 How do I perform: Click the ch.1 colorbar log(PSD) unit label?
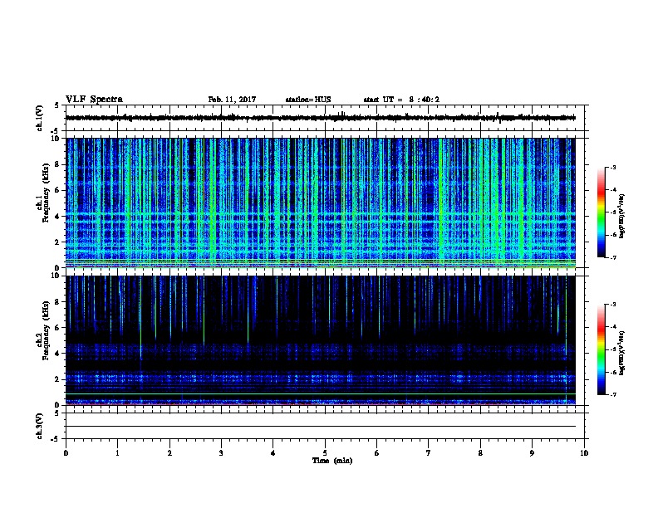click(622, 216)
